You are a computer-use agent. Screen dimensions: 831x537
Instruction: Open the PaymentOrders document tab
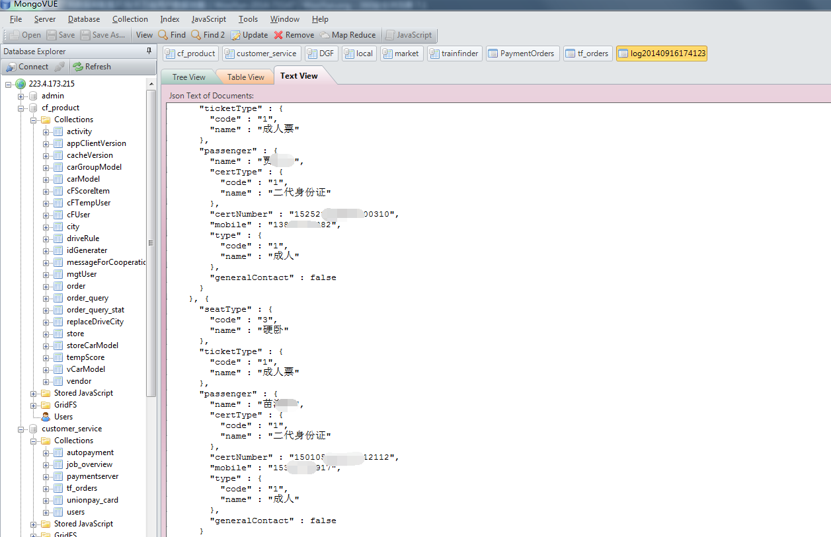click(522, 54)
